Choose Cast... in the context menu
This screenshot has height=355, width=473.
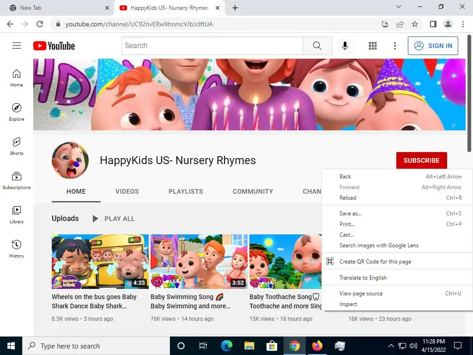coord(397,234)
